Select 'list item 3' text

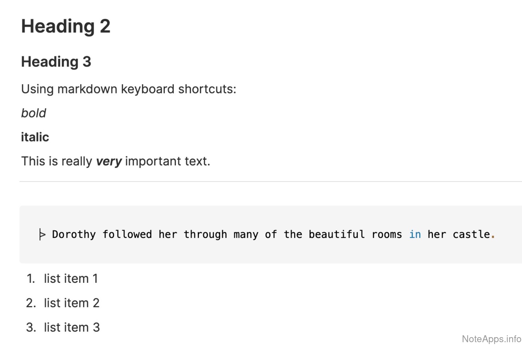pos(72,327)
